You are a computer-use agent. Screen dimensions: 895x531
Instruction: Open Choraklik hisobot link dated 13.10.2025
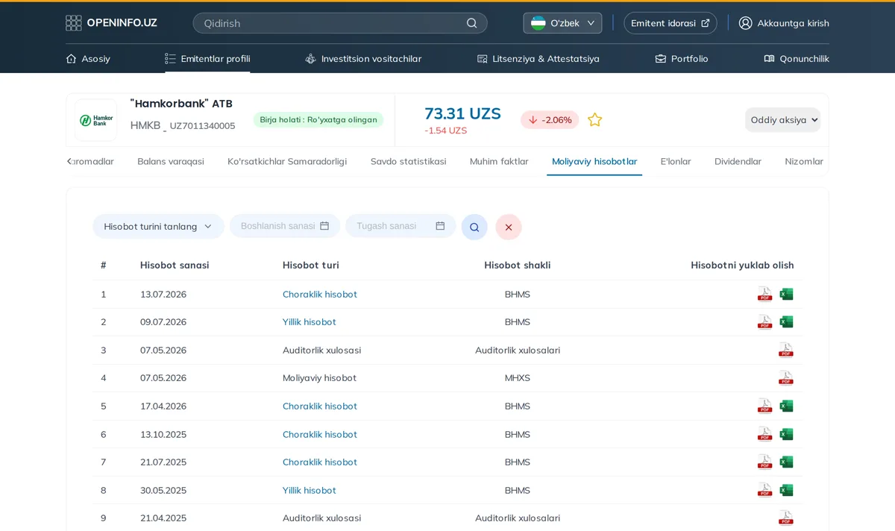(x=320, y=434)
